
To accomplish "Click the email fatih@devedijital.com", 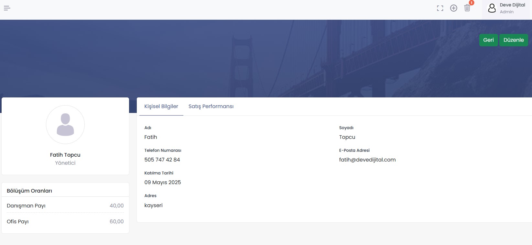I will (x=367, y=160).
